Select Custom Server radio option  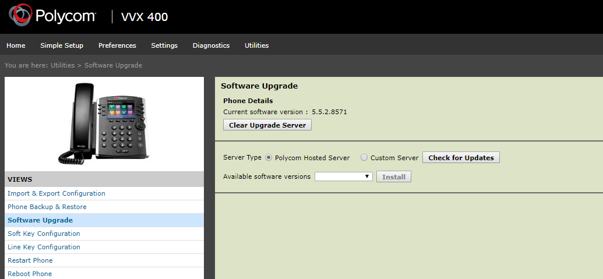point(364,158)
